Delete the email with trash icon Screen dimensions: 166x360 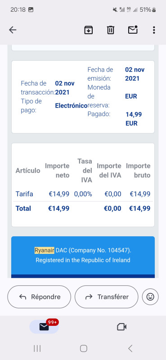(x=111, y=30)
